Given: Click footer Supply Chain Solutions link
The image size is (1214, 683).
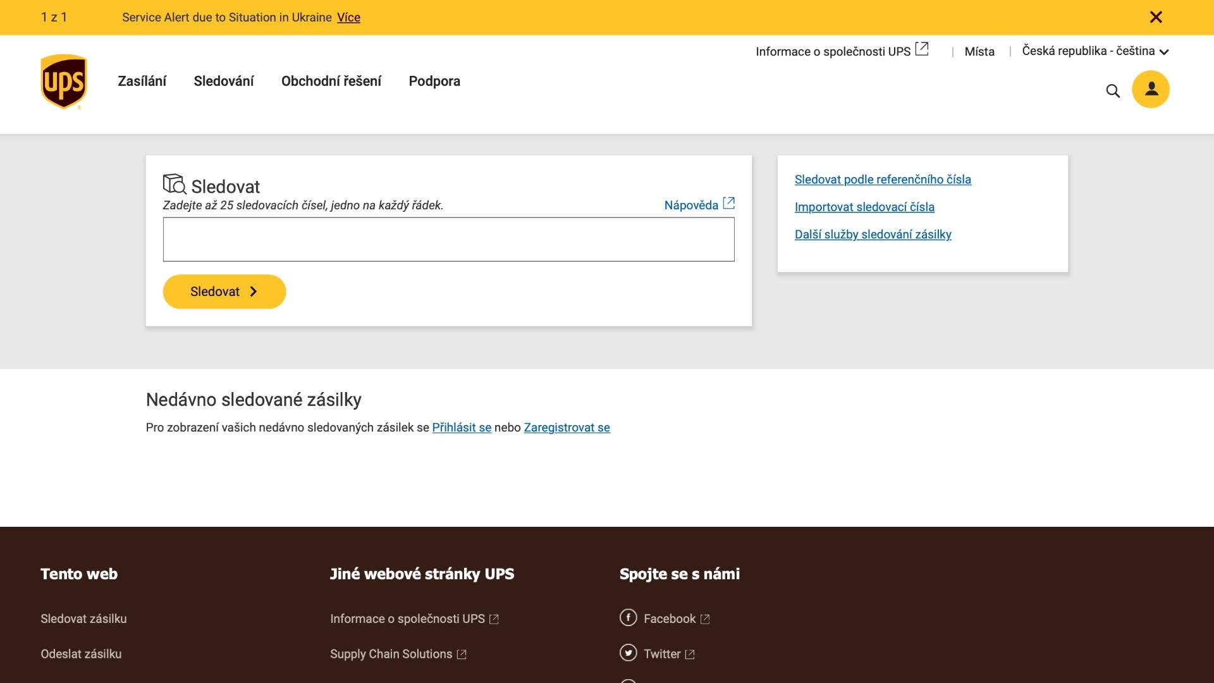Looking at the screenshot, I should (x=391, y=654).
